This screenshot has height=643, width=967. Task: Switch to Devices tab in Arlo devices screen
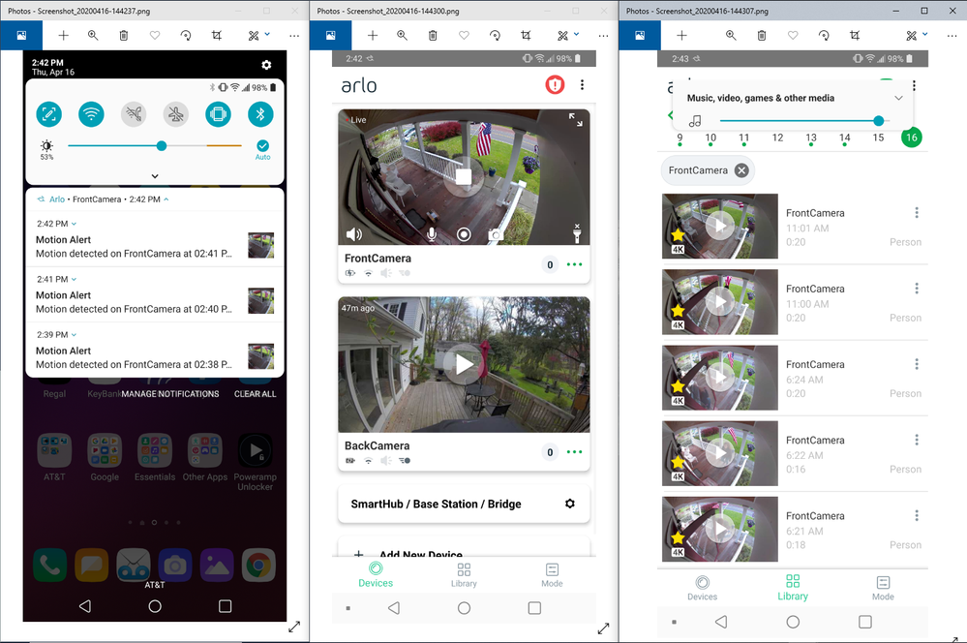376,574
